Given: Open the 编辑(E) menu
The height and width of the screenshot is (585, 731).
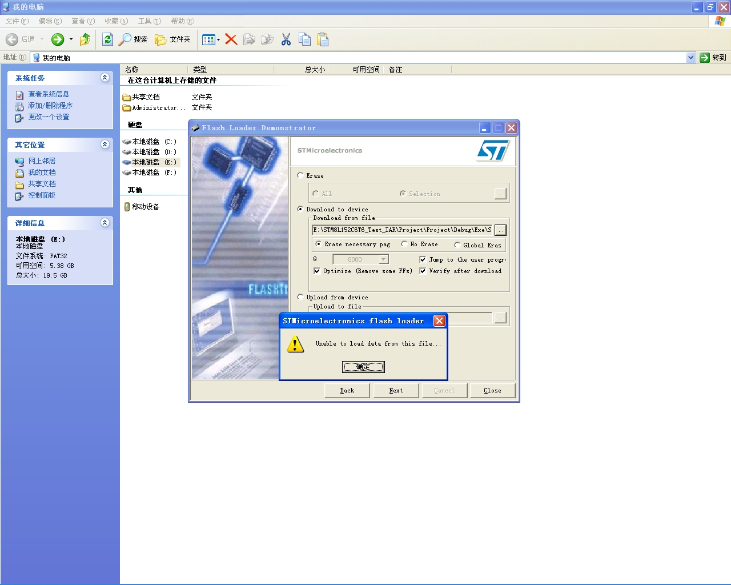Looking at the screenshot, I should [50, 21].
